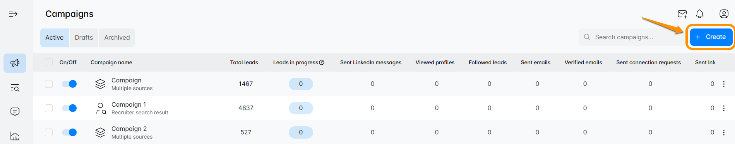Toggle the Campaign 1 on/off switch
735x144 pixels.
[x=69, y=108]
